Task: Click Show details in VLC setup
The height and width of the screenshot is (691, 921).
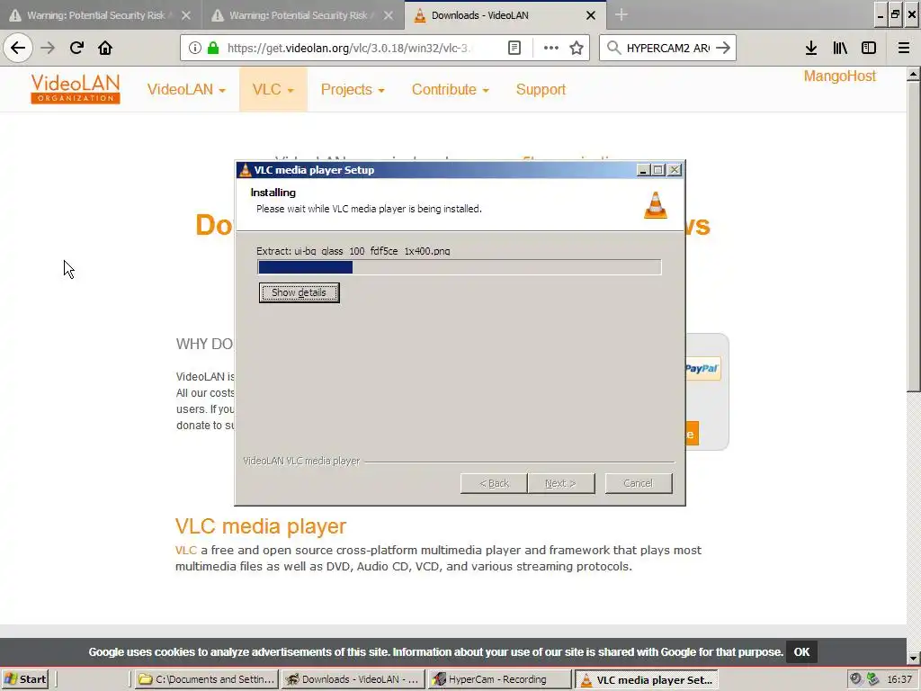Action: [299, 292]
